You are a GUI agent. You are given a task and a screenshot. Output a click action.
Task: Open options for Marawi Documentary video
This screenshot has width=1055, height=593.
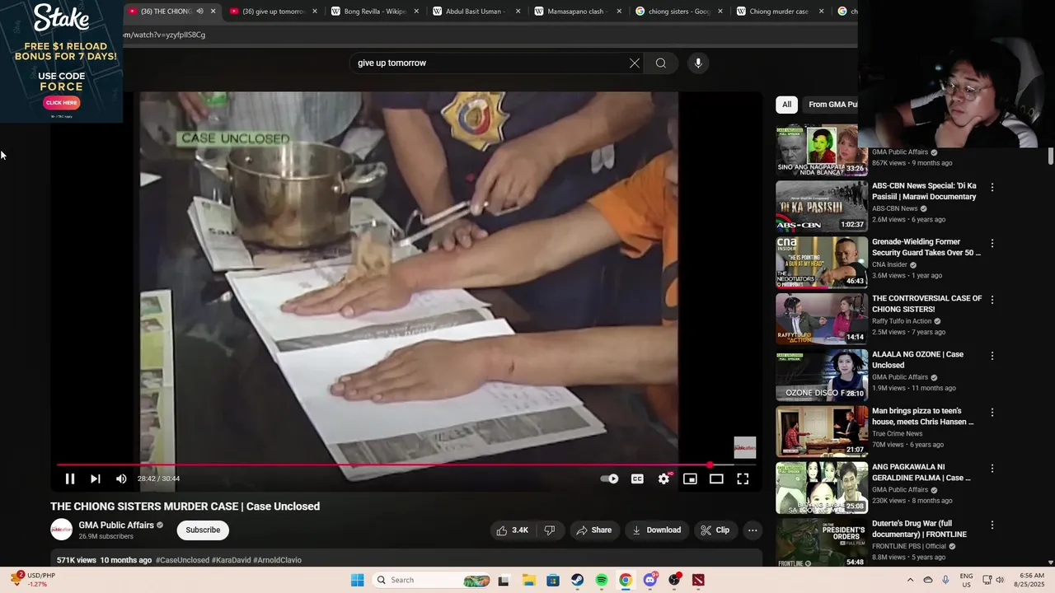[992, 187]
